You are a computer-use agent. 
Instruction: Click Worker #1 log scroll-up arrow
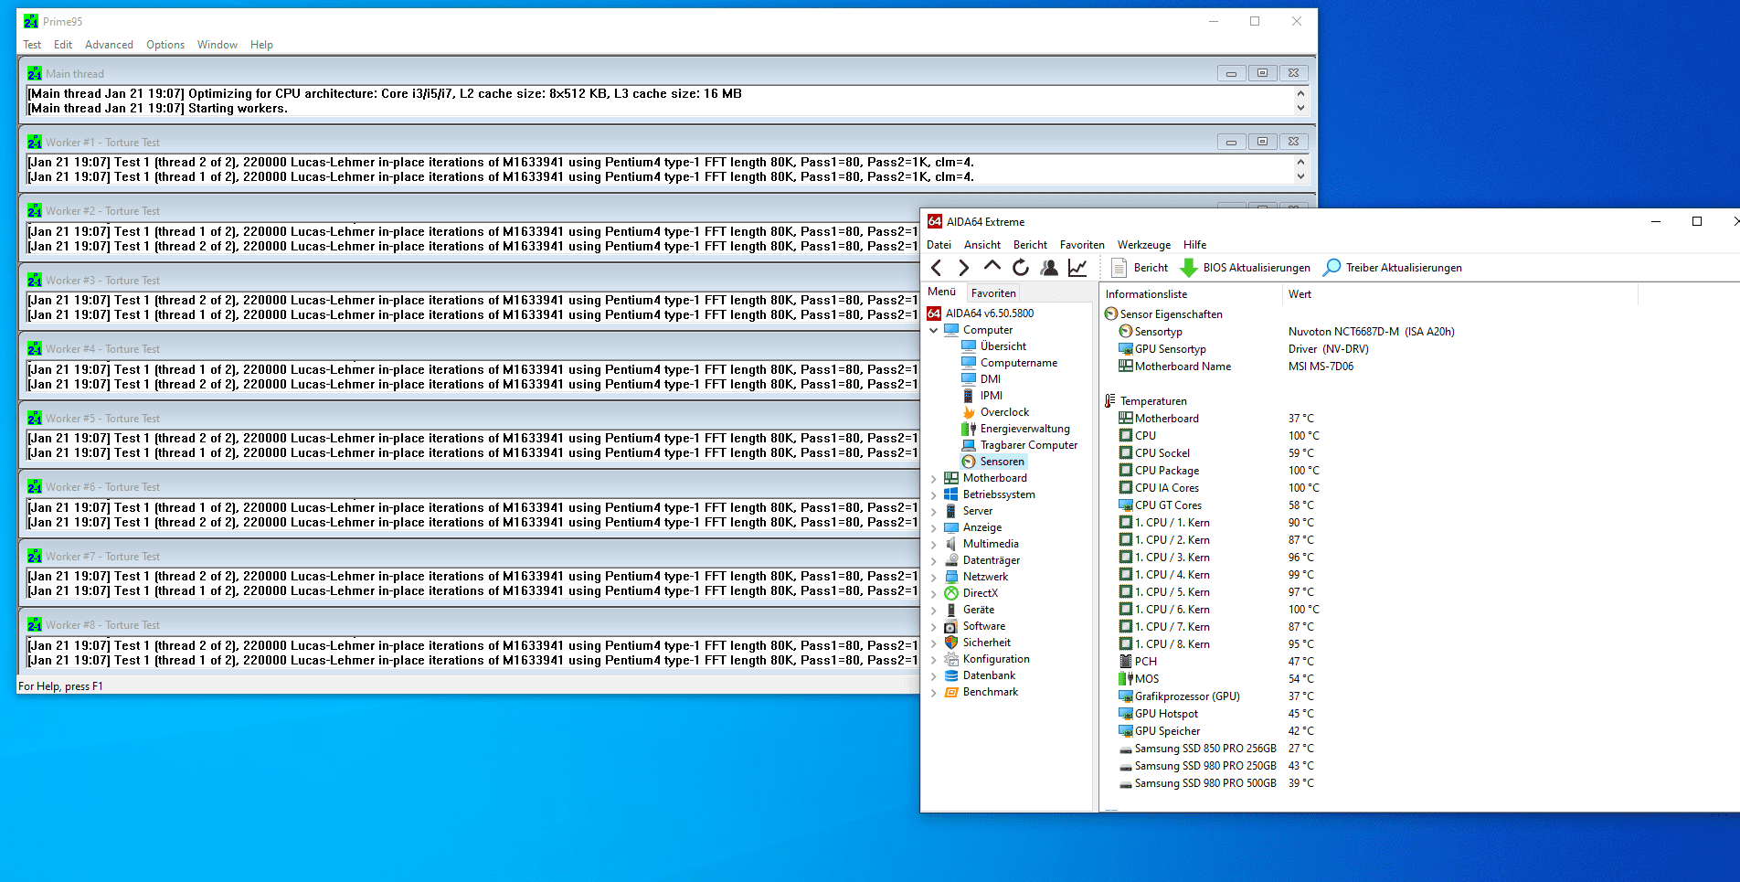pyautogui.click(x=1300, y=162)
